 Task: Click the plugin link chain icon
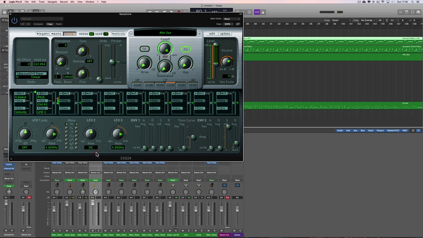[238, 24]
